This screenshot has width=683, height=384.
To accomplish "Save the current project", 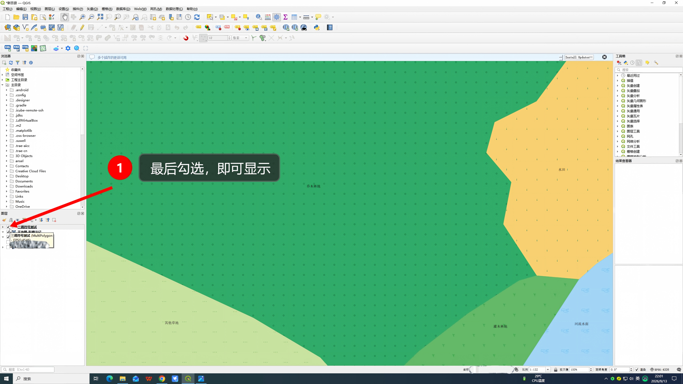I will pyautogui.click(x=25, y=17).
